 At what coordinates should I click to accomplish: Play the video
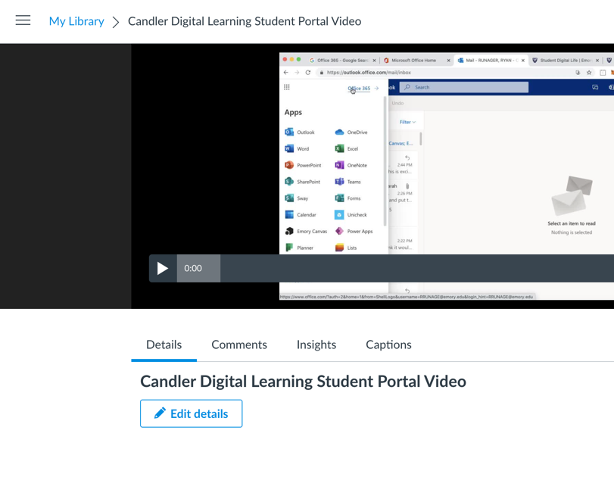tap(163, 268)
